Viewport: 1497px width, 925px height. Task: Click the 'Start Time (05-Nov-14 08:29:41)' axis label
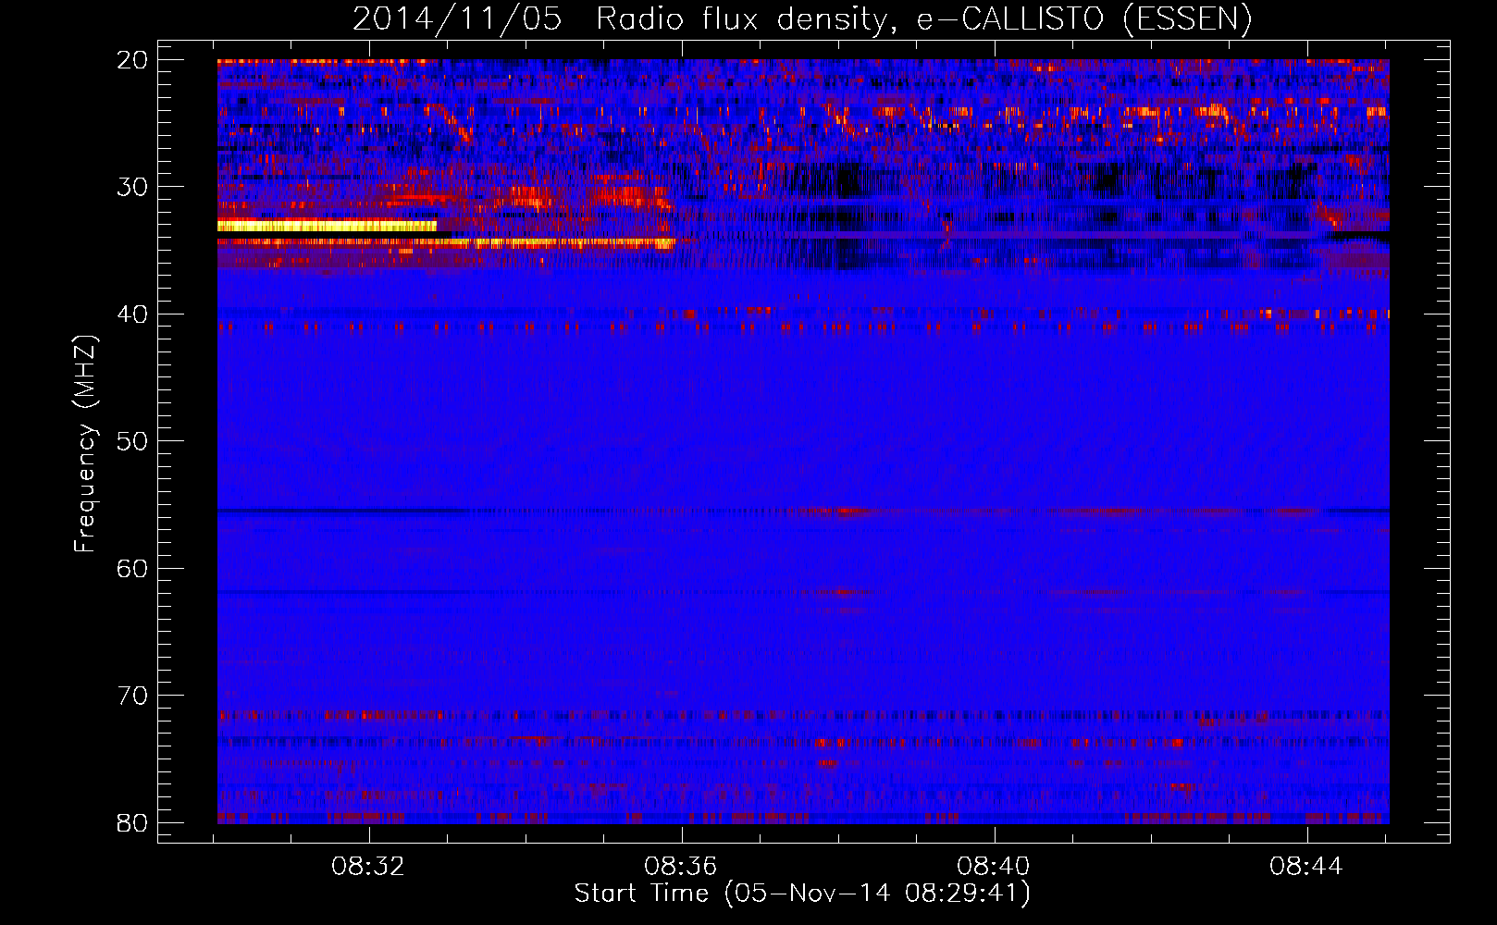point(802,894)
